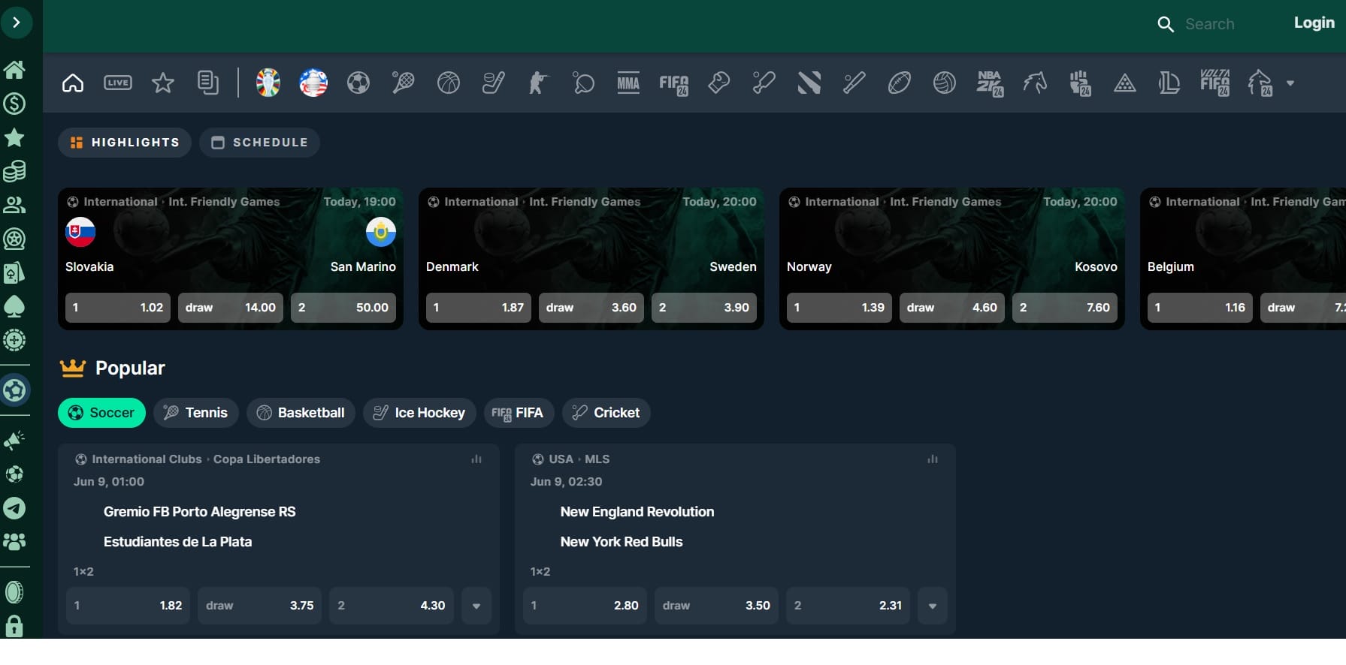This screenshot has height=665, width=1346.
Task: Select the horse racing icon
Action: [1035, 83]
